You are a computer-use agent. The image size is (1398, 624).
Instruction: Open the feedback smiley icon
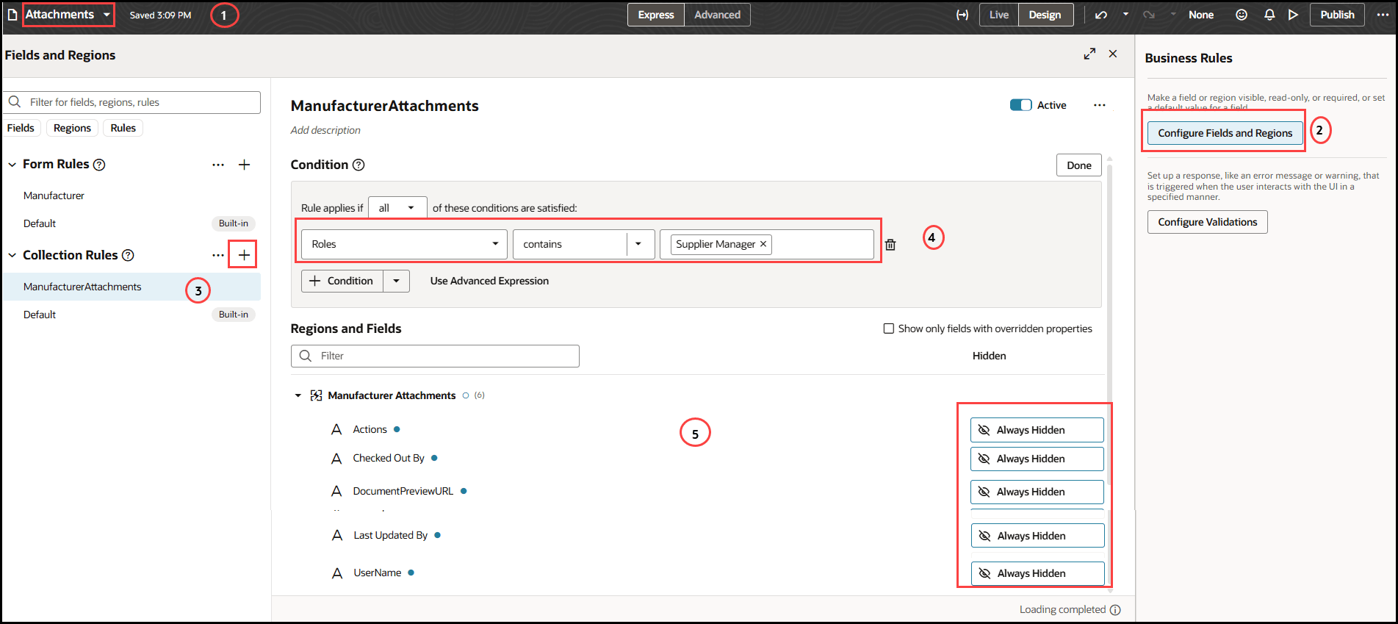point(1242,15)
